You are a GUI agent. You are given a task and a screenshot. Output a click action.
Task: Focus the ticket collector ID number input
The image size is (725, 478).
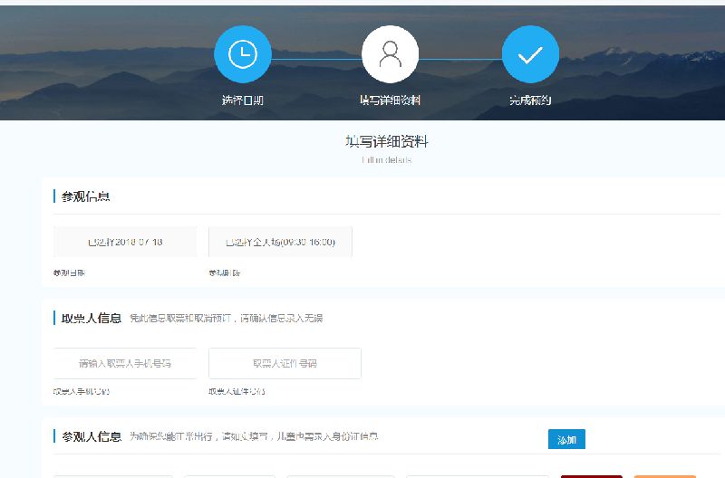(x=285, y=363)
